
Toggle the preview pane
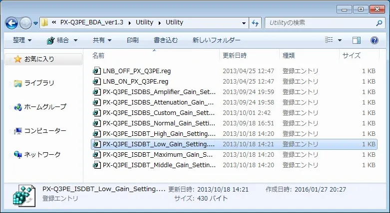point(356,40)
